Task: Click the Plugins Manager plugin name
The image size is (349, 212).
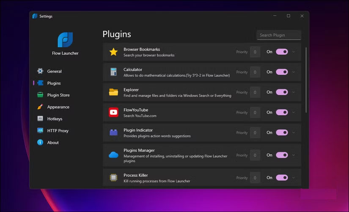Action: (139, 150)
